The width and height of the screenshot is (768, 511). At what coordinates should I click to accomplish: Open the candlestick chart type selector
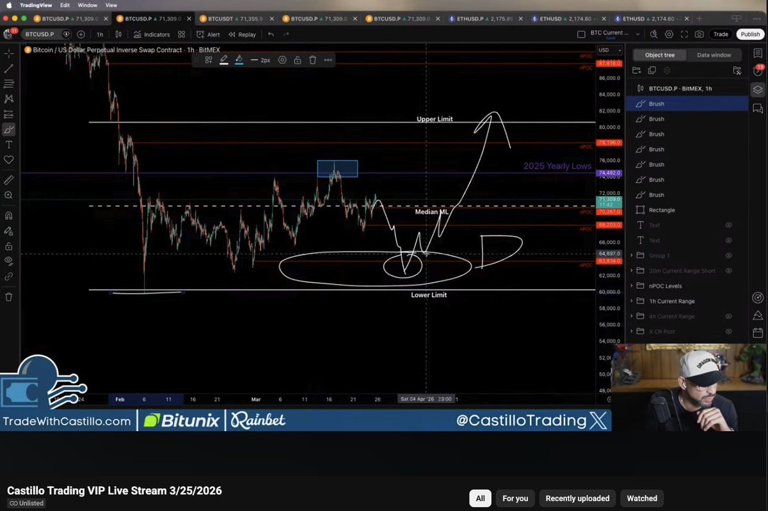119,35
